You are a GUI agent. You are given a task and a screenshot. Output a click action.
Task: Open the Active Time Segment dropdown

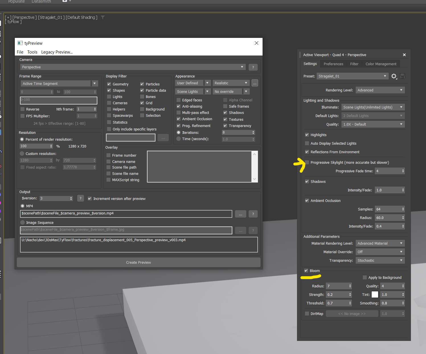[x=59, y=83]
